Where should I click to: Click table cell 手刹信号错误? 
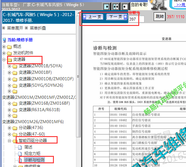pos(141,126)
